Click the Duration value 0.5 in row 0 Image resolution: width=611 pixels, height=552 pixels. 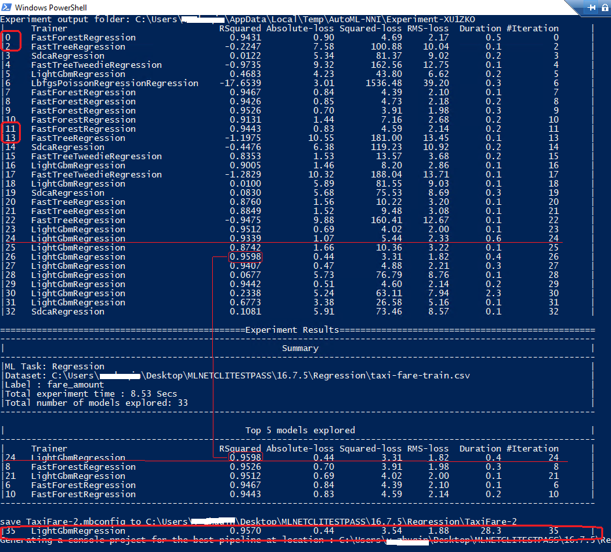coord(493,38)
